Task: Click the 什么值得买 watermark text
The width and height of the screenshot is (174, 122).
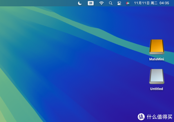Action: coord(159,117)
